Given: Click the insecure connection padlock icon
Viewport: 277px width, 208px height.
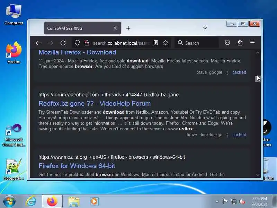Looking at the screenshot, I should pyautogui.click(x=87, y=43).
